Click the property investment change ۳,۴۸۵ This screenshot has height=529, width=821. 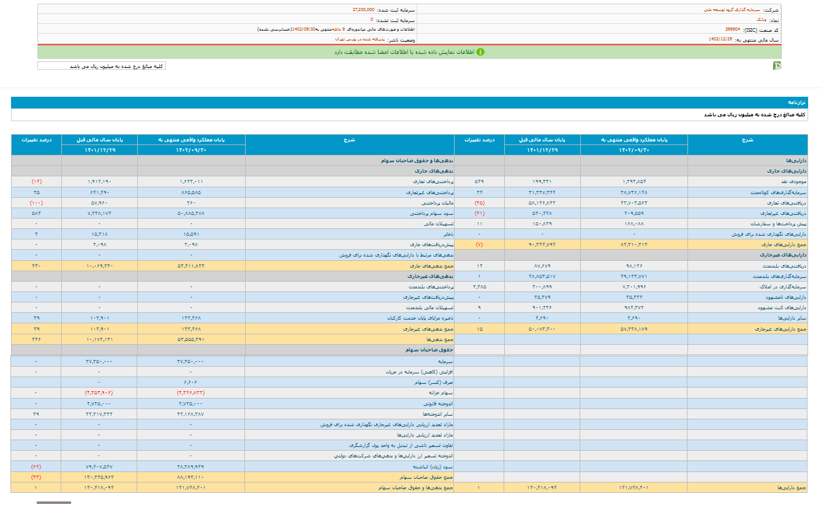(x=479, y=287)
